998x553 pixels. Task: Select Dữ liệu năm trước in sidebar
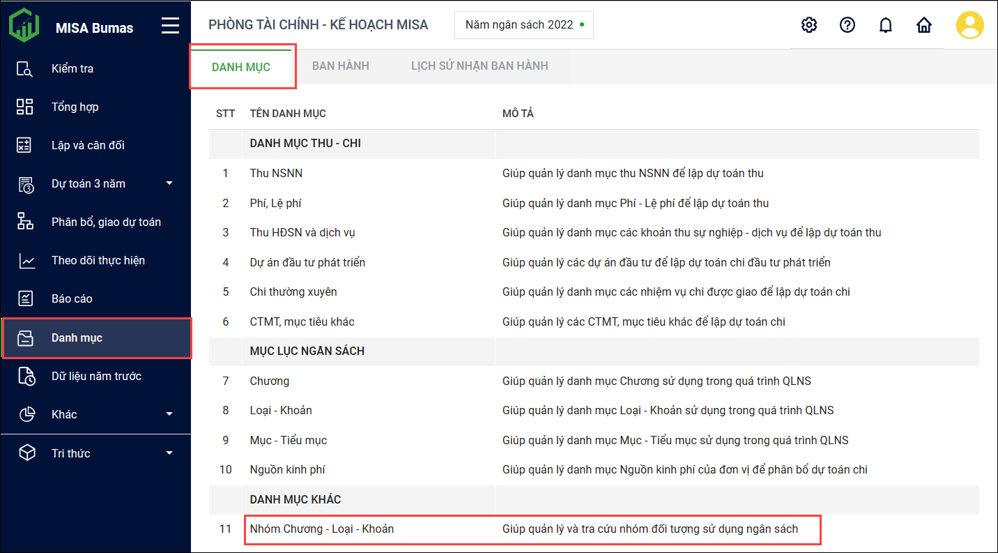point(96,376)
